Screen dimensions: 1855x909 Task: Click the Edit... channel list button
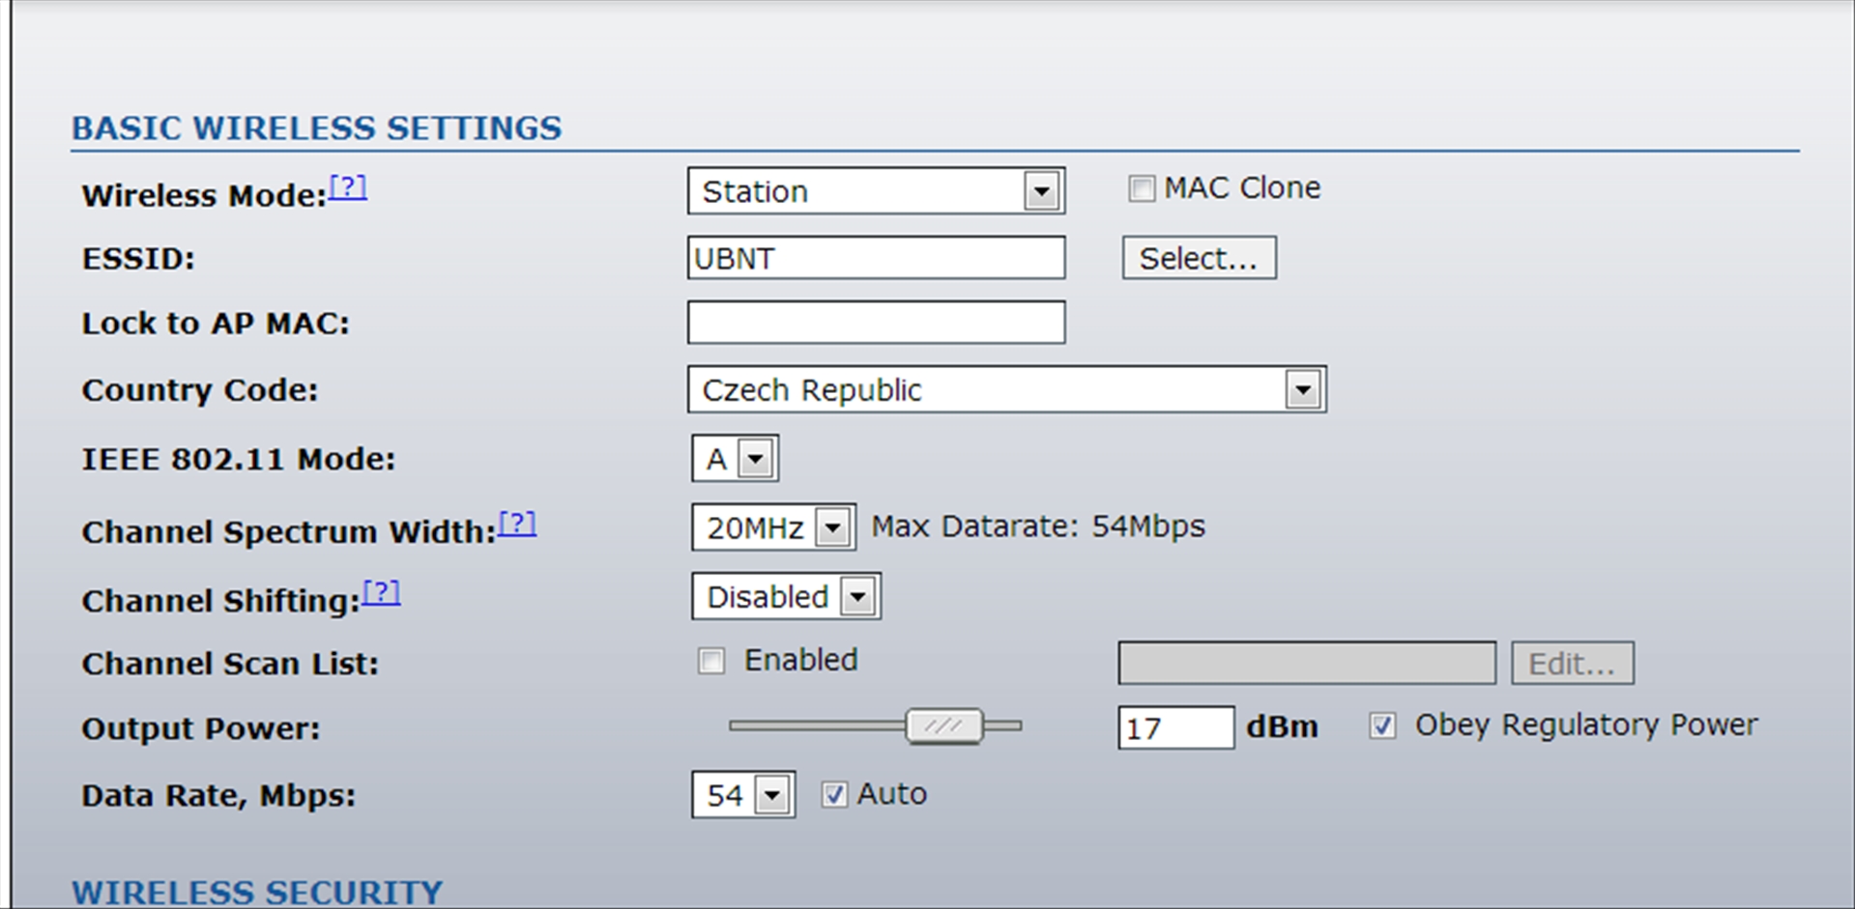coord(1572,664)
